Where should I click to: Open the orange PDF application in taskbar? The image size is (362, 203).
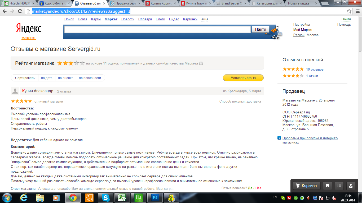(x=89, y=198)
